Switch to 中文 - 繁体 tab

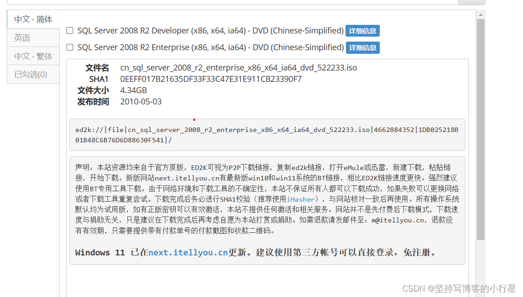pyautogui.click(x=33, y=56)
